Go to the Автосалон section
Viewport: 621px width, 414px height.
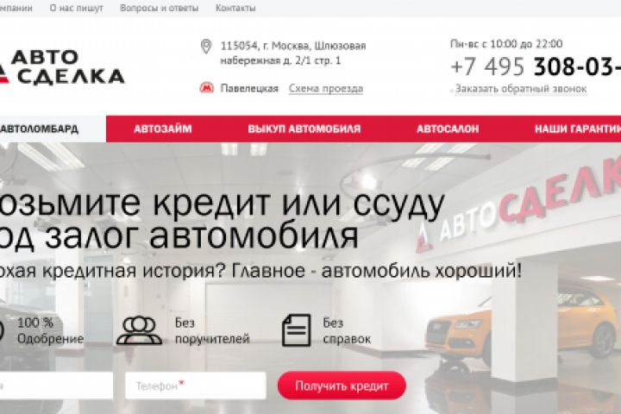click(448, 129)
